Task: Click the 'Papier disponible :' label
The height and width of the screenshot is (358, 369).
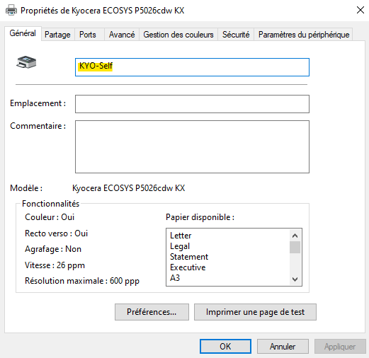Action: tap(200, 217)
